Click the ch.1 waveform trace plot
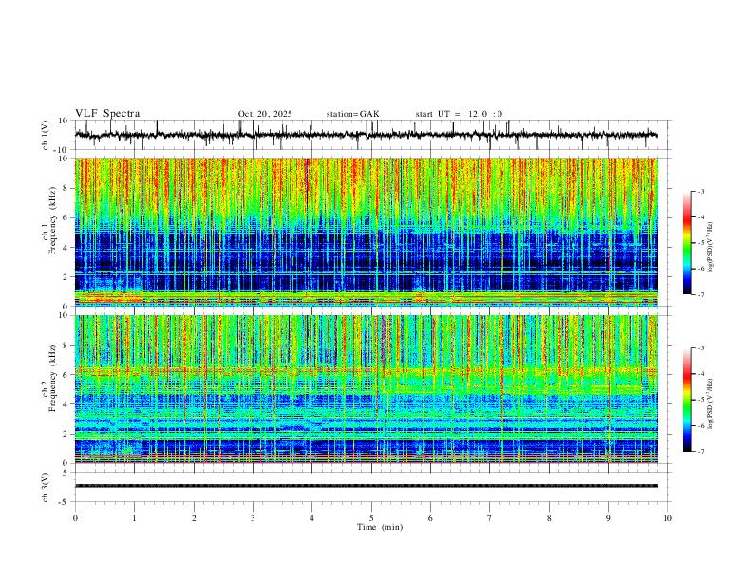Viewport: 752px width, 581px height. (366, 135)
